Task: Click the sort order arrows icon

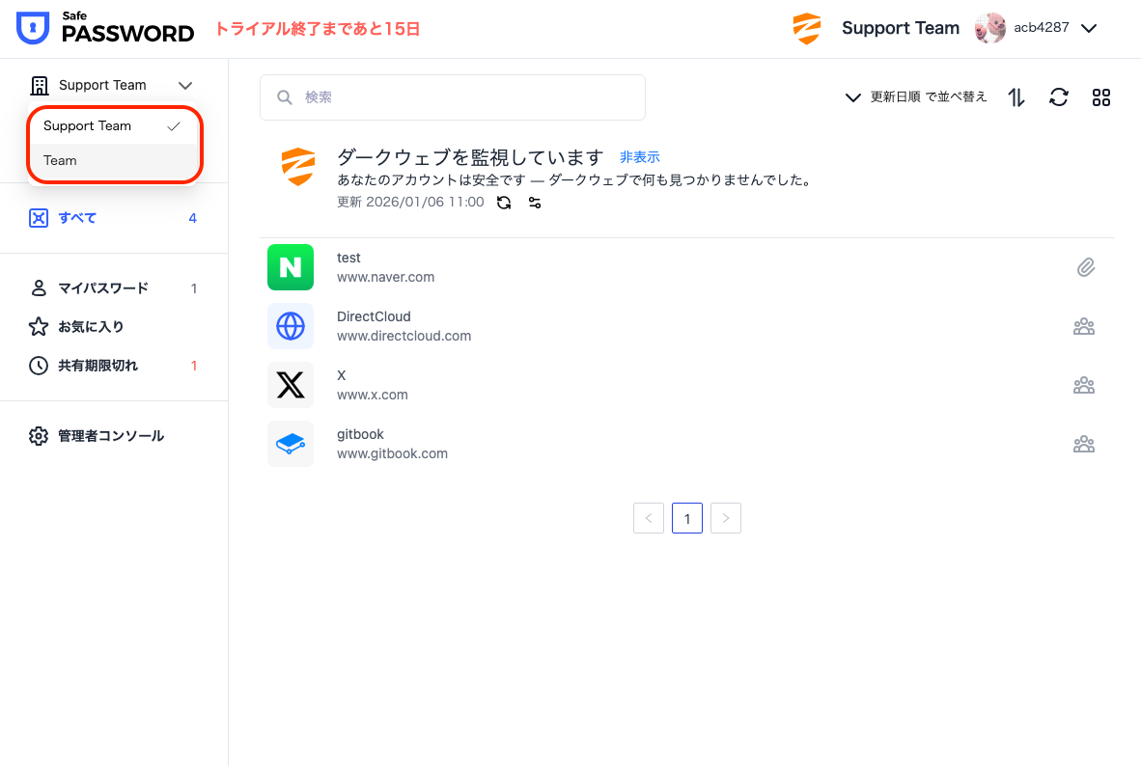Action: [x=1016, y=97]
